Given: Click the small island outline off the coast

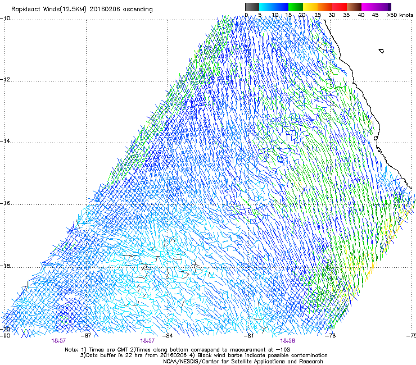Looking at the screenshot, I should pyautogui.click(x=381, y=51).
